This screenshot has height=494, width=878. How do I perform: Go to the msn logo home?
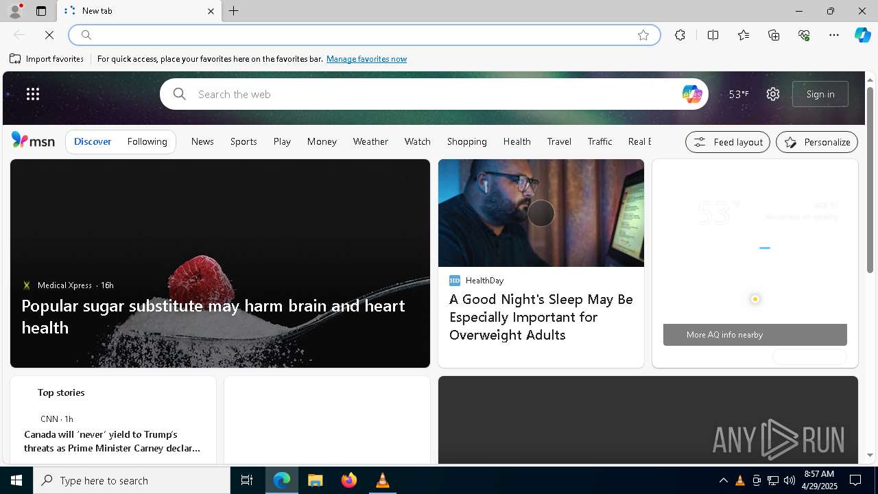pyautogui.click(x=33, y=141)
